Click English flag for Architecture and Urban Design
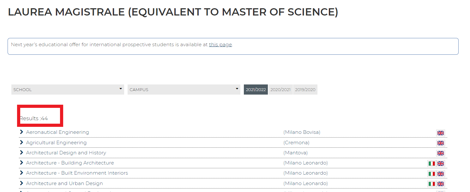The width and height of the screenshot is (470, 192). [x=440, y=184]
